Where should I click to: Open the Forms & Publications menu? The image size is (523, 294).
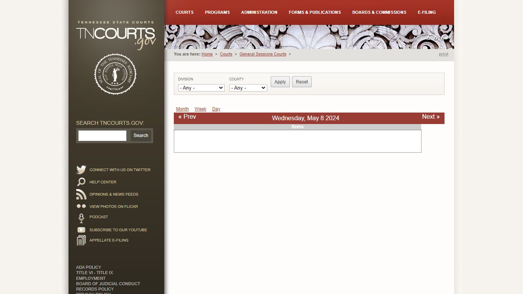[x=315, y=12]
